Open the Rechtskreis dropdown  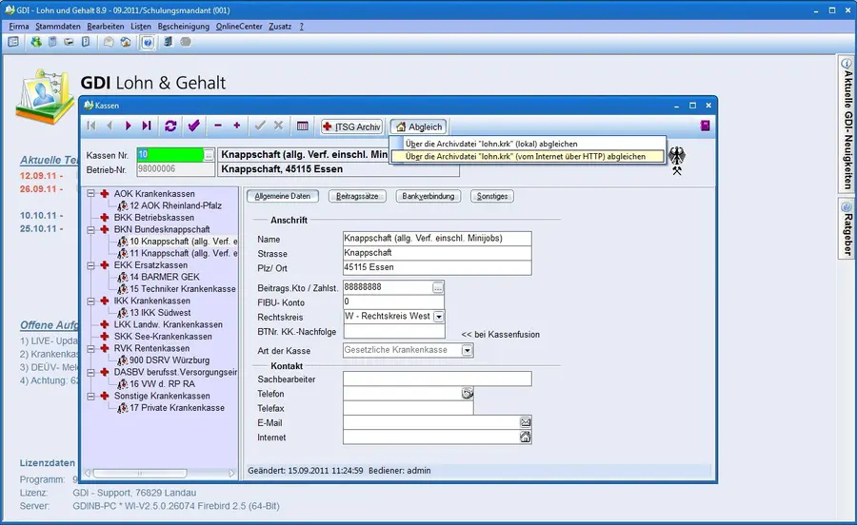439,316
